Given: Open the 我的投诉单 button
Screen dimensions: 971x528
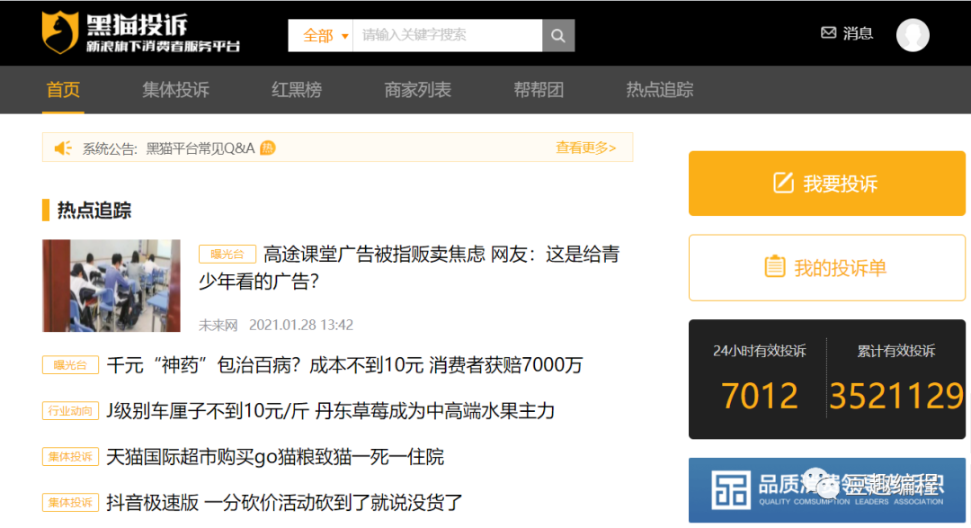Looking at the screenshot, I should point(827,268).
